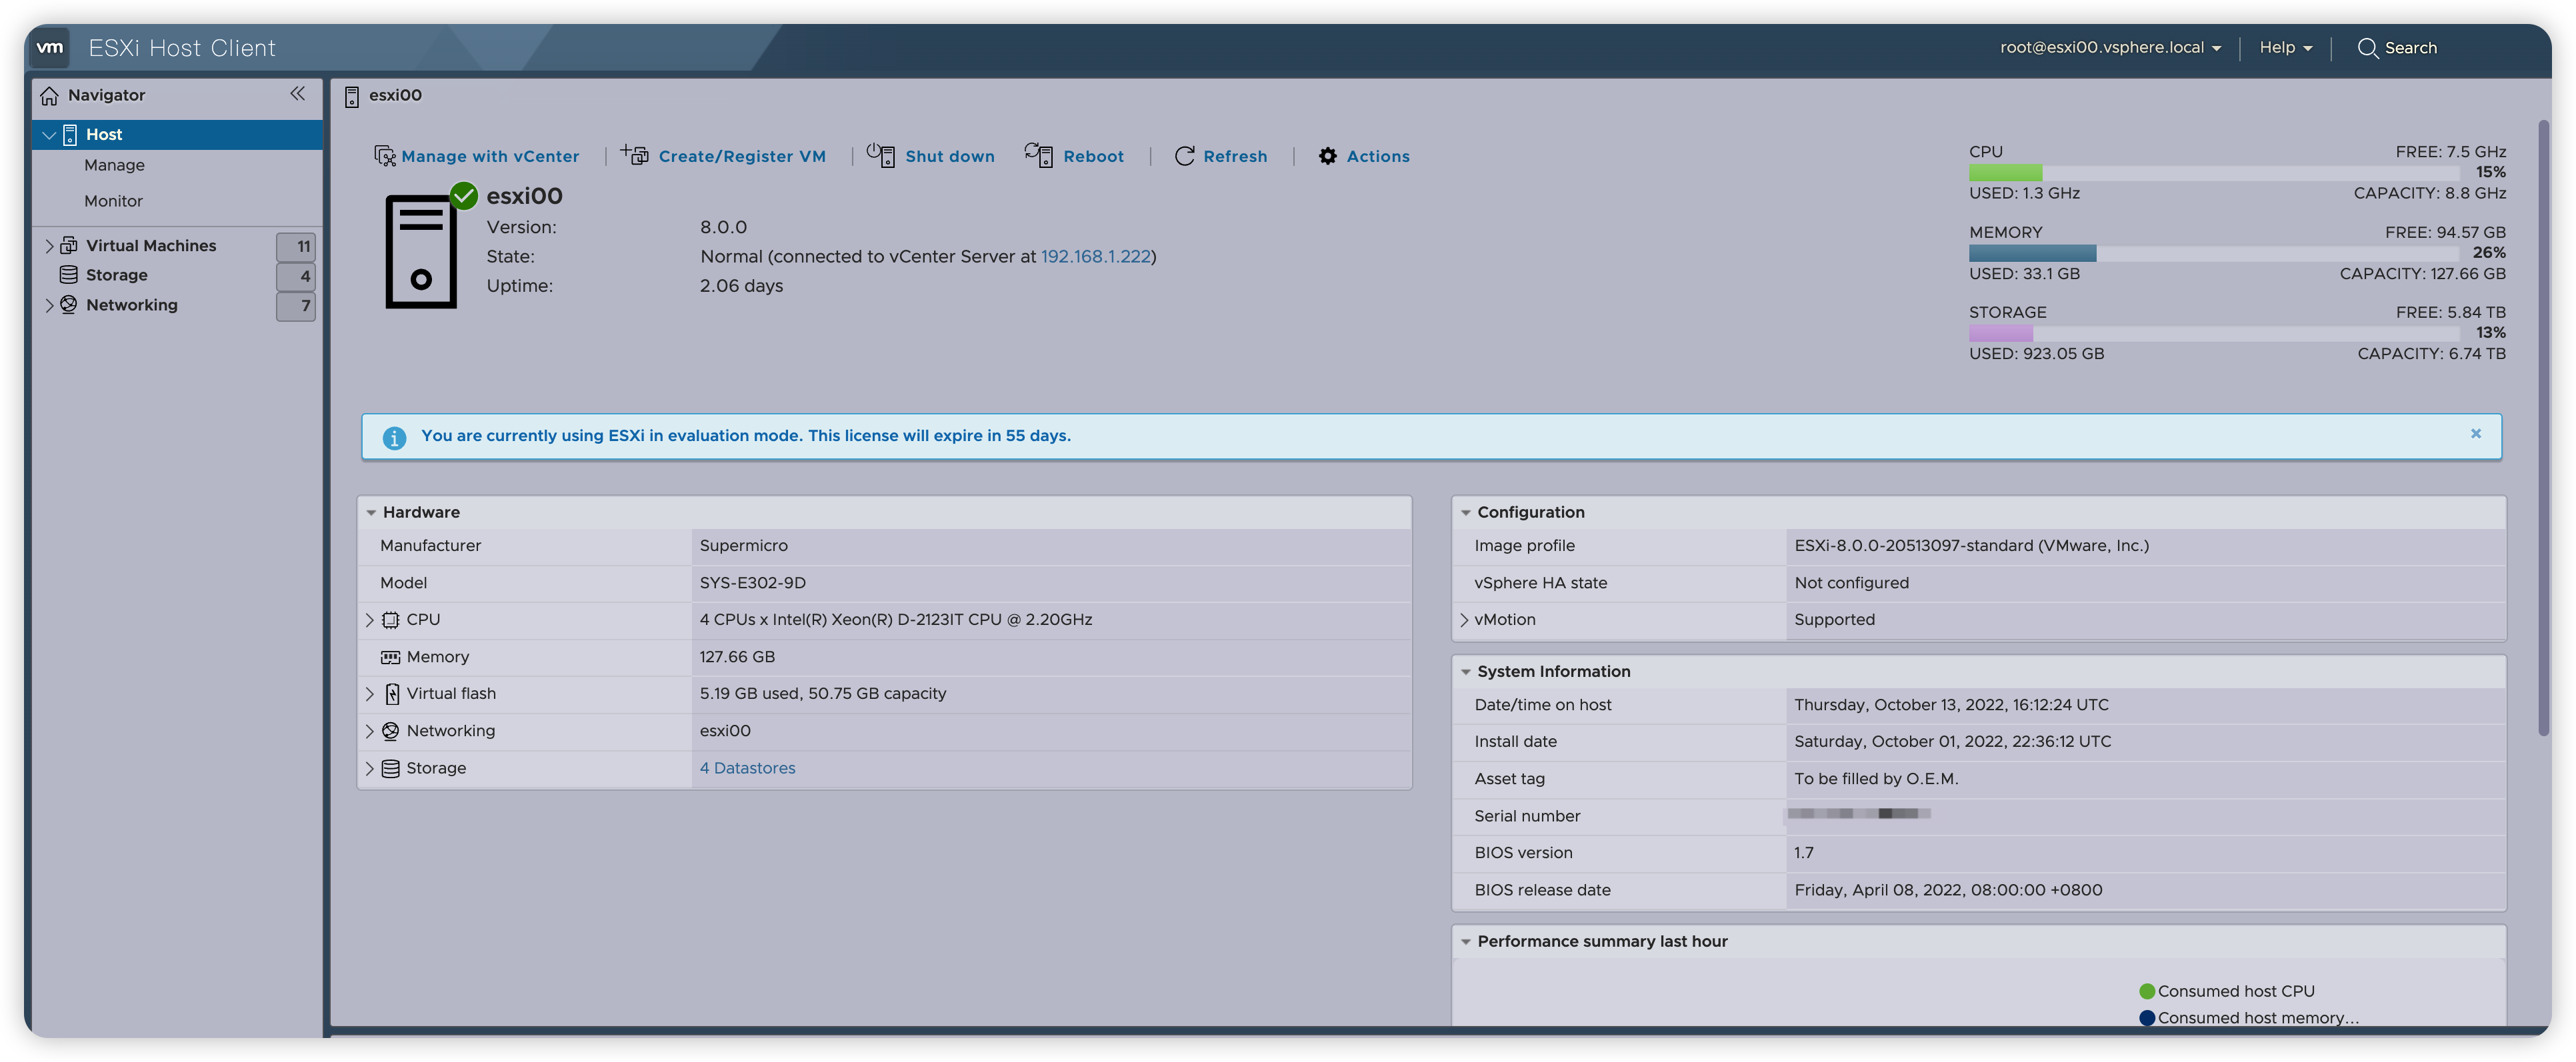The height and width of the screenshot is (1062, 2576).
Task: Open Networking in Navigator
Action: (x=131, y=304)
